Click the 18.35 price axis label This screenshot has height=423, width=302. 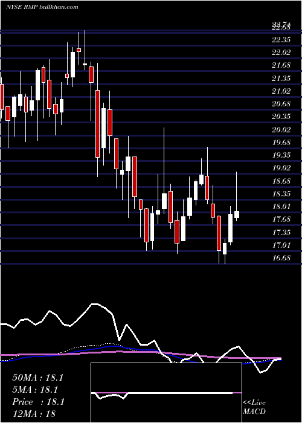(281, 194)
